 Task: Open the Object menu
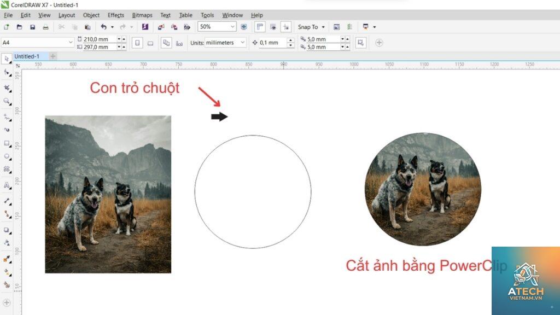pos(91,15)
